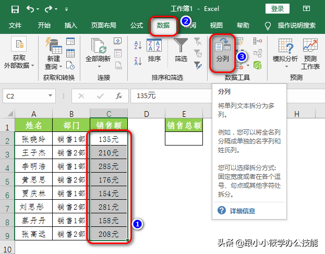Click the 销售总额 header cell
The width and height of the screenshot is (325, 254).
[184, 125]
